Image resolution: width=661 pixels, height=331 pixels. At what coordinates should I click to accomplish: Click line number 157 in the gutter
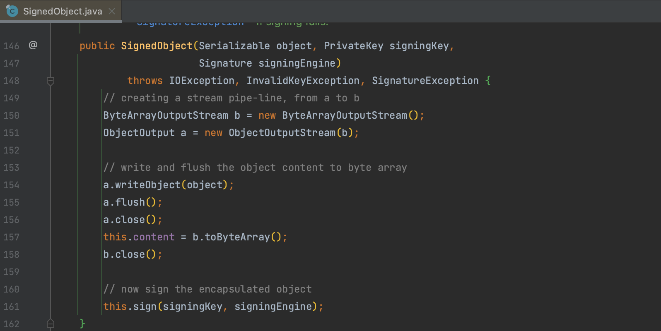point(12,237)
